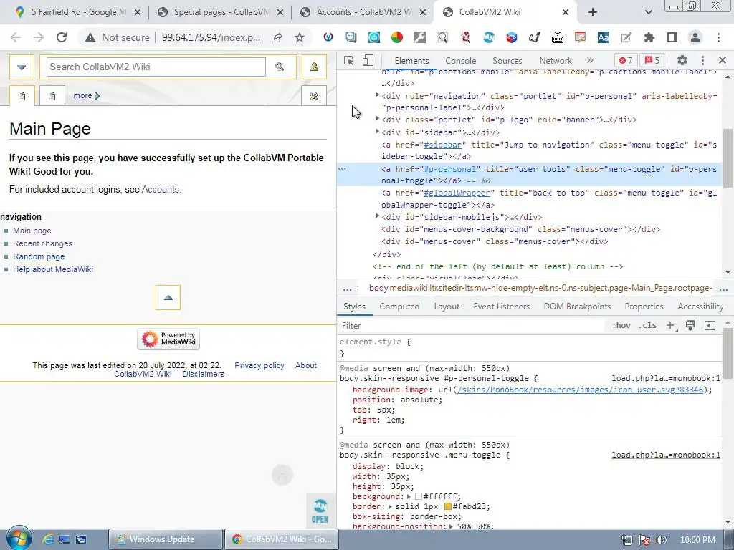Expand the background shorthand property triangle
The image size is (734, 550).
[409, 496]
